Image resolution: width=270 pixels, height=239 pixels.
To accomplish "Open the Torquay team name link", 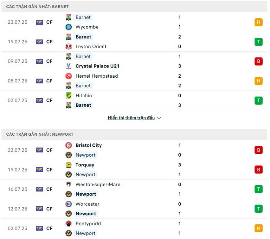I will pos(85,165).
